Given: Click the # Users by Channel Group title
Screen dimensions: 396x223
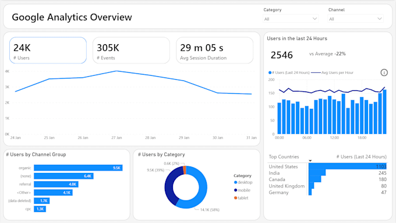Looking at the screenshot, I should pos(36,154).
